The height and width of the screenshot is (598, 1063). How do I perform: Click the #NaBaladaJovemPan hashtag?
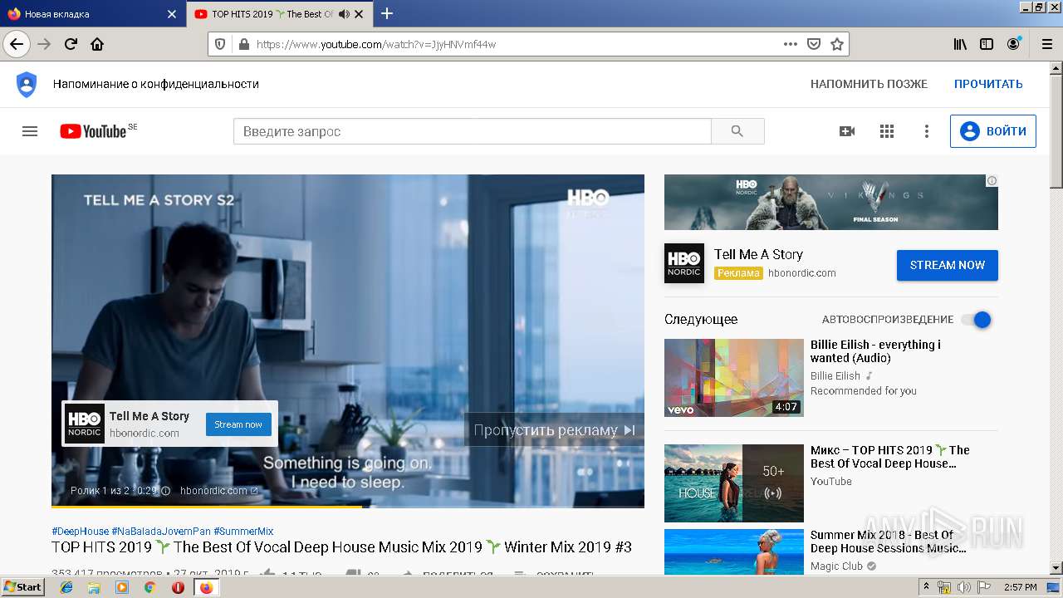click(x=161, y=532)
